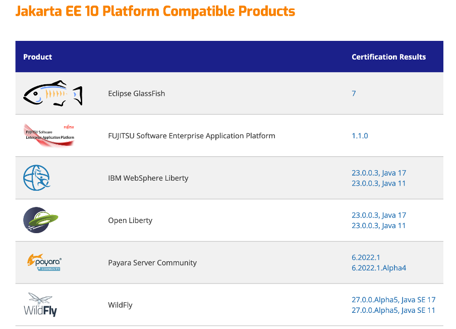456x329 pixels.
Task: Open Open Liberty 23.0.0.3 Java 11 results
Action: (379, 226)
